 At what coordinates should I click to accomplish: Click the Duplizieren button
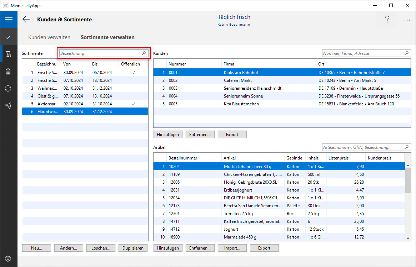133,248
